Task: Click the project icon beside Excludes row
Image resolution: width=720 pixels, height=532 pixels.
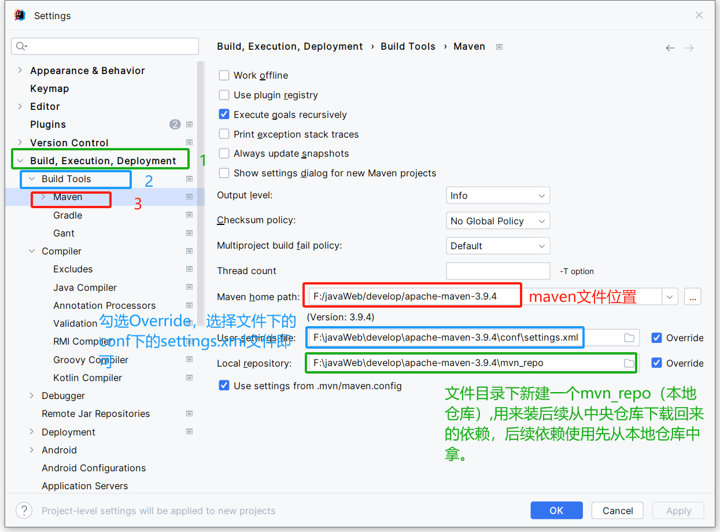Action: click(x=189, y=269)
